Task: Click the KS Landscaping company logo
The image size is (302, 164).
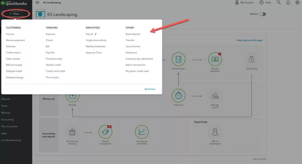Action: coord(40,14)
